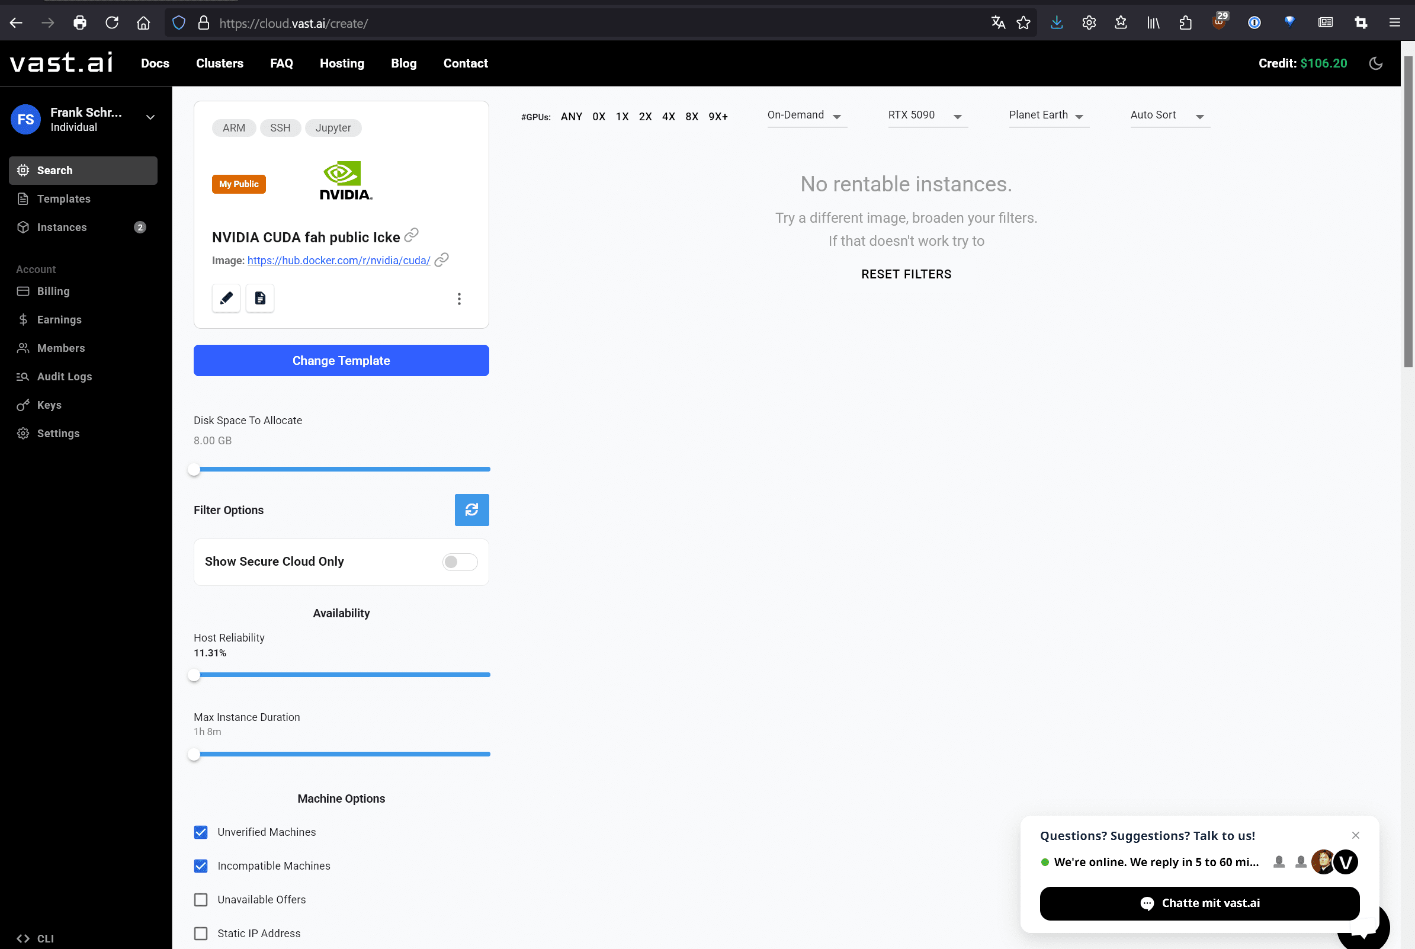The height and width of the screenshot is (949, 1415).
Task: Select the 4X GPU count filter
Action: pos(668,116)
